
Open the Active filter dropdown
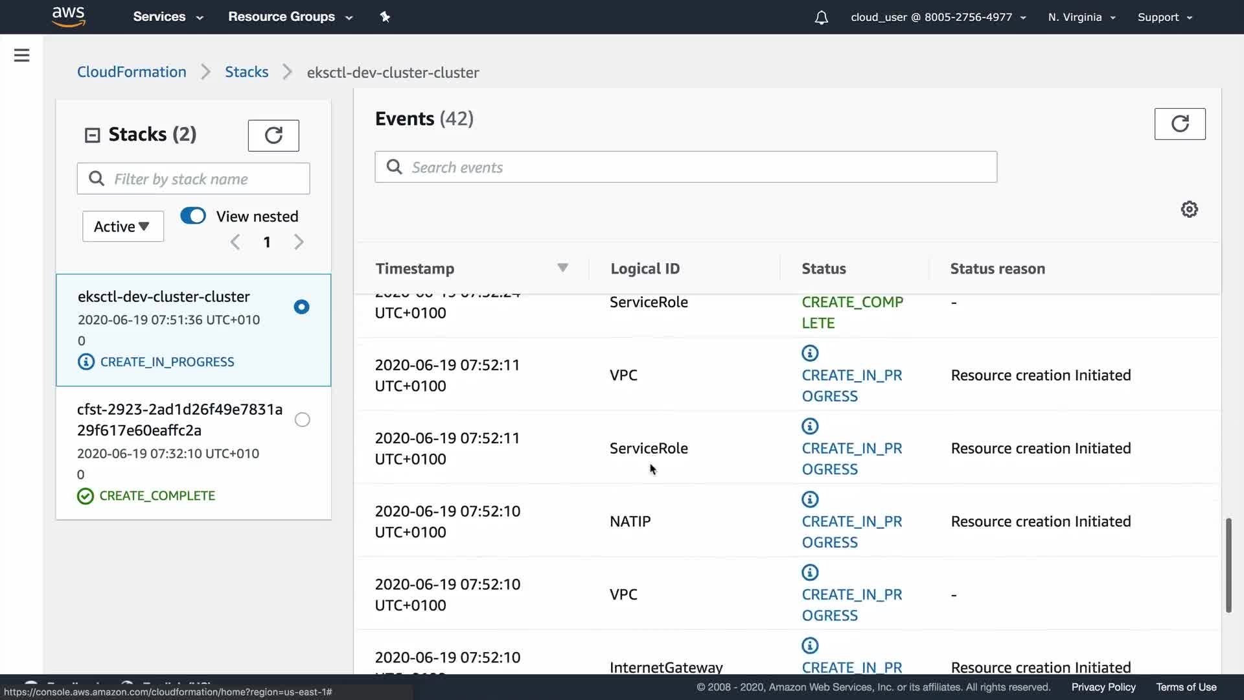click(122, 226)
